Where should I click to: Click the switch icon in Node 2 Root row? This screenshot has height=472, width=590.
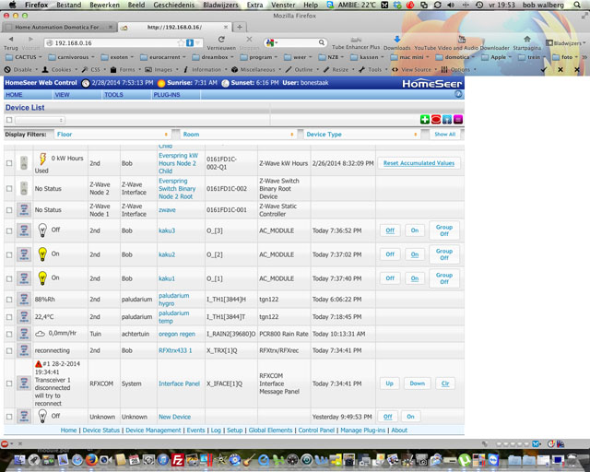[x=24, y=188]
